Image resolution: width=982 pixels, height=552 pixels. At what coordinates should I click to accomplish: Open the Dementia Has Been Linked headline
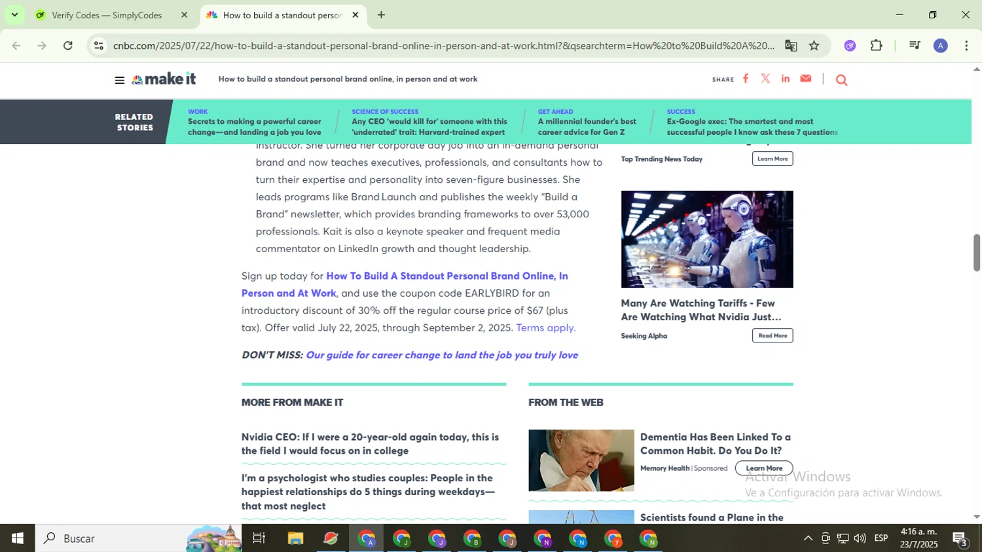[716, 443]
